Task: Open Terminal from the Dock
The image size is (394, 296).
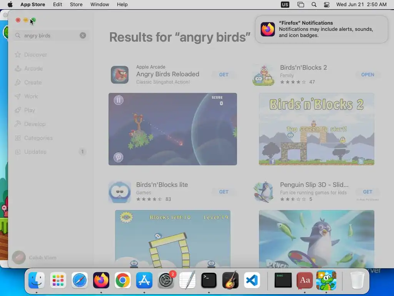Action: tap(209, 280)
